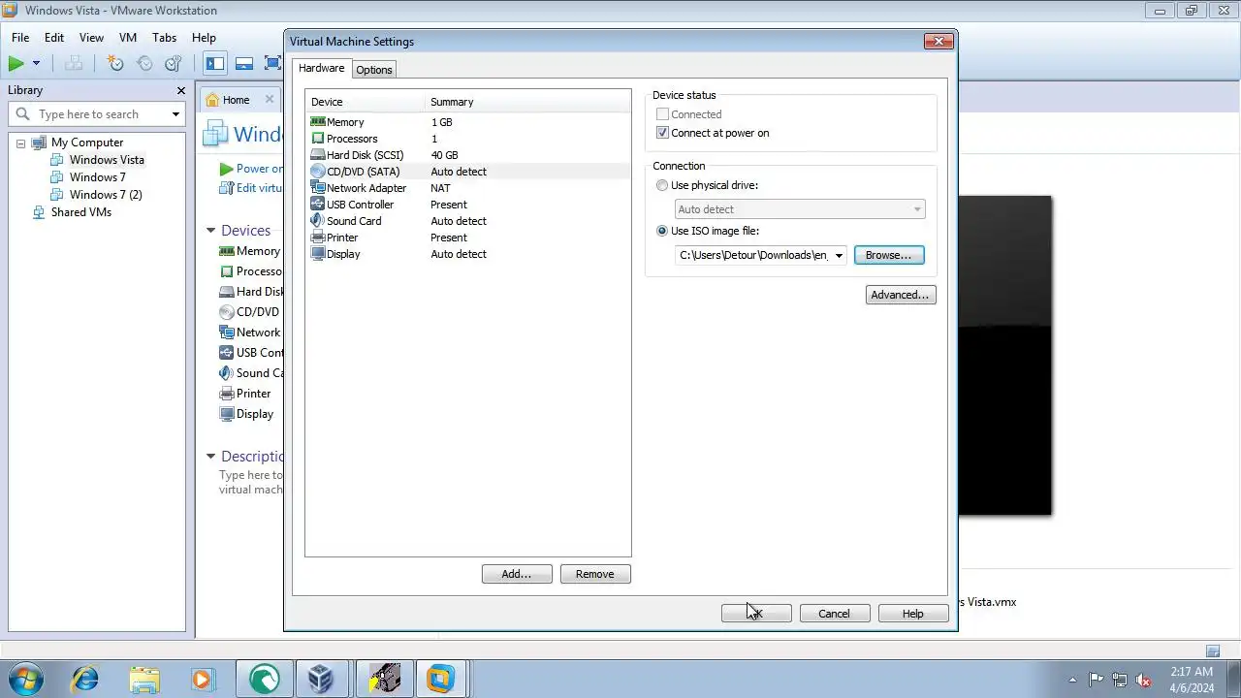Image resolution: width=1241 pixels, height=698 pixels.
Task: Open the ISO image path dropdown
Action: 839,255
